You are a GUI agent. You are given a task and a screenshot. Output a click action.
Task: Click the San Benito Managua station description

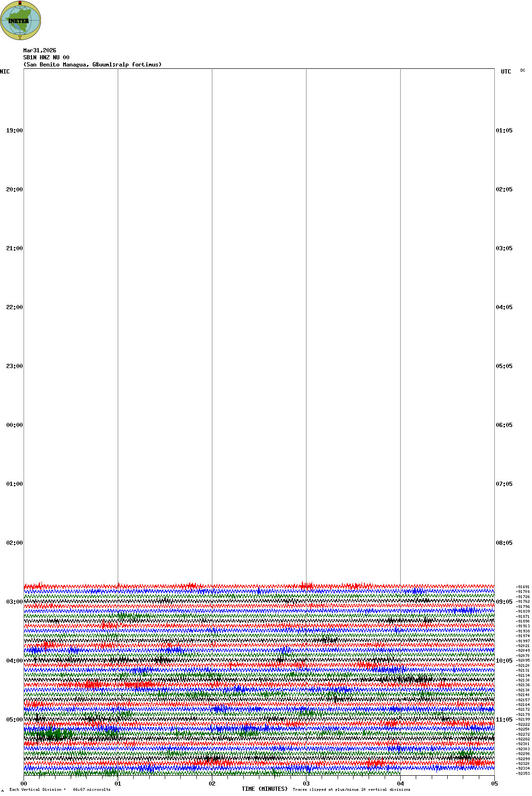tap(92, 65)
